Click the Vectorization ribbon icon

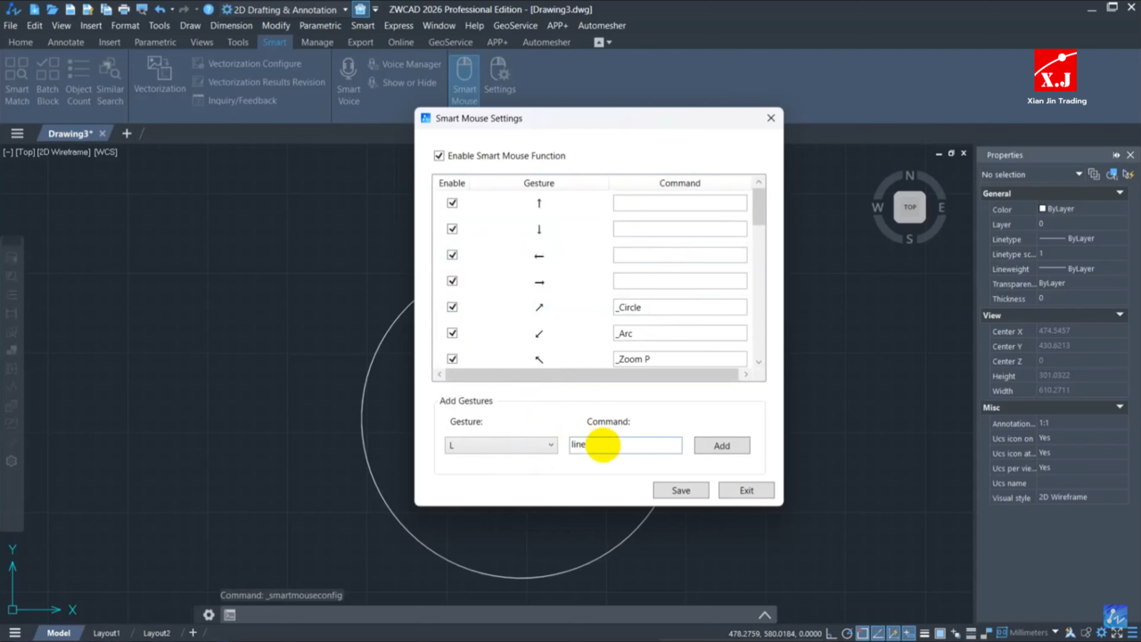click(160, 76)
